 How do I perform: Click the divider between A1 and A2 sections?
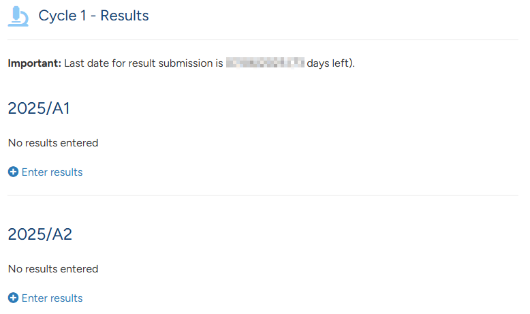tap(263, 195)
